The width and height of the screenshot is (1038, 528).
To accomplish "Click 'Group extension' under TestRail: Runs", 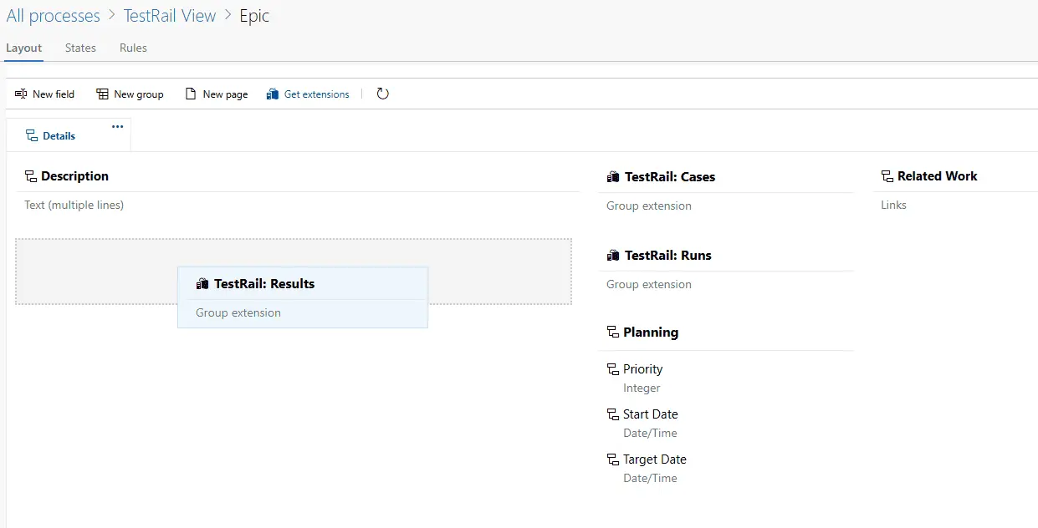I will pos(649,284).
